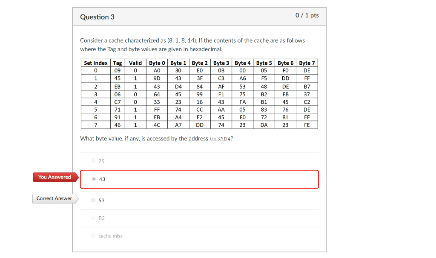This screenshot has width=436, height=258.
Task: Click the question description paragraph
Action: click(x=192, y=44)
